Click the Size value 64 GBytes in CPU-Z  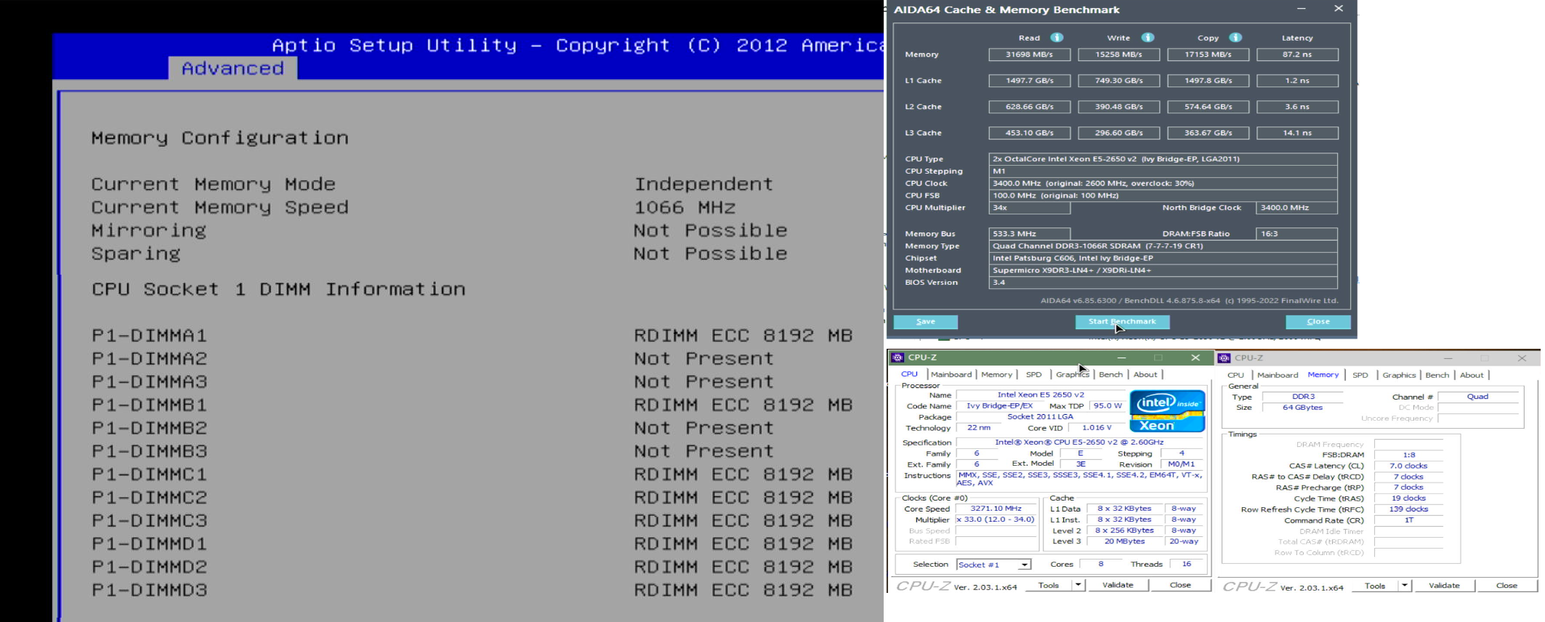point(1302,408)
